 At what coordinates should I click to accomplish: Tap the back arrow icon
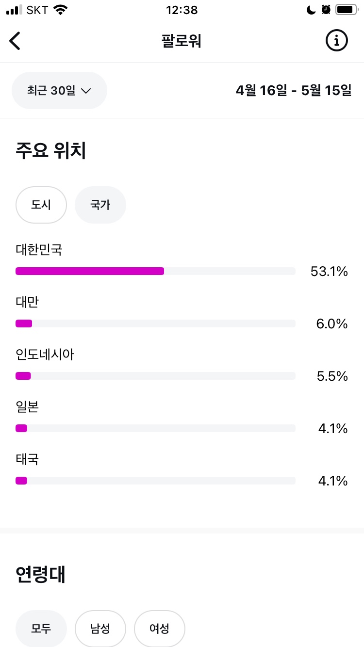tap(15, 41)
